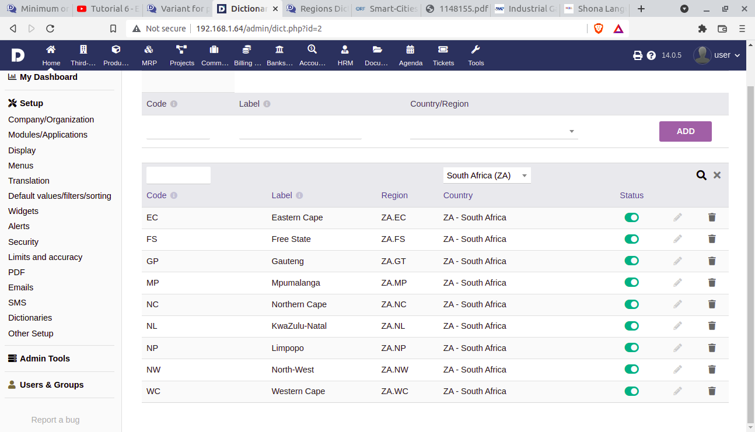Screen dimensions: 755x432
Task: Select Company/Organization in Setup menu
Action: point(51,120)
